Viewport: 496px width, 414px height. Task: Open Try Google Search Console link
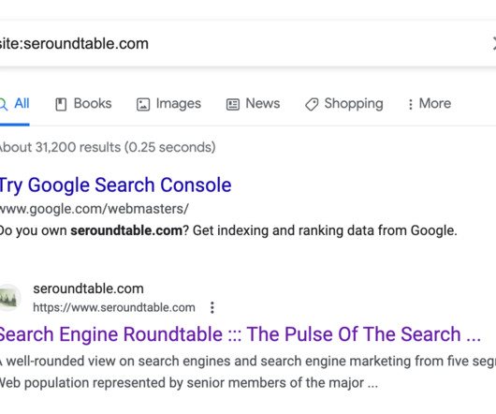(115, 185)
